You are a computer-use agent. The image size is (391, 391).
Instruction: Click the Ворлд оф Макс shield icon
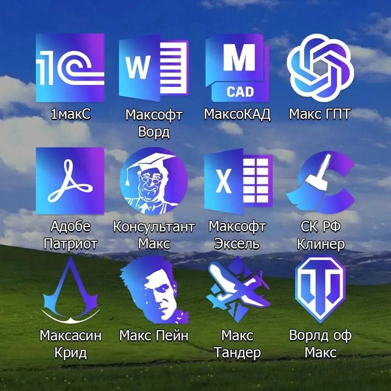pos(320,289)
